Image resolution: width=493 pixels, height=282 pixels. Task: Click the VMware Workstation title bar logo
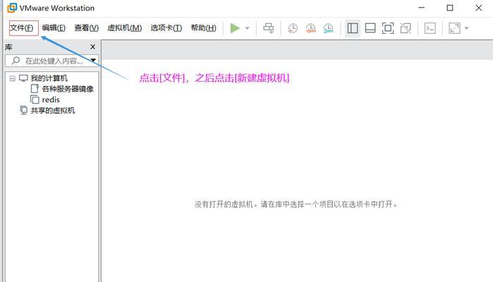point(12,8)
